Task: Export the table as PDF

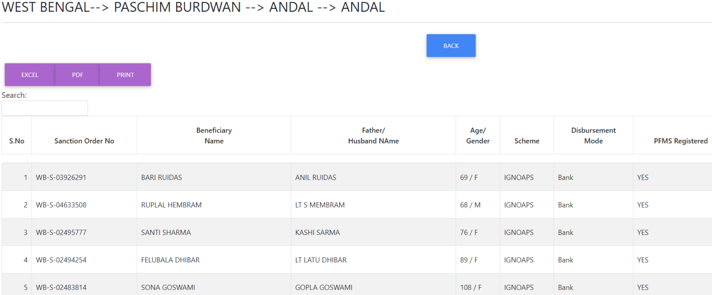Action: click(77, 75)
